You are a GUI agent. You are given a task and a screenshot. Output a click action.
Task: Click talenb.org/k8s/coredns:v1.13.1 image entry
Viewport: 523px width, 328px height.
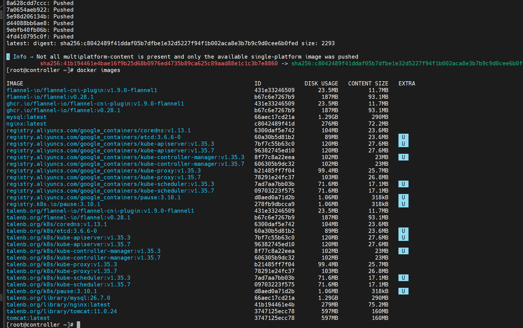pyautogui.click(x=57, y=224)
